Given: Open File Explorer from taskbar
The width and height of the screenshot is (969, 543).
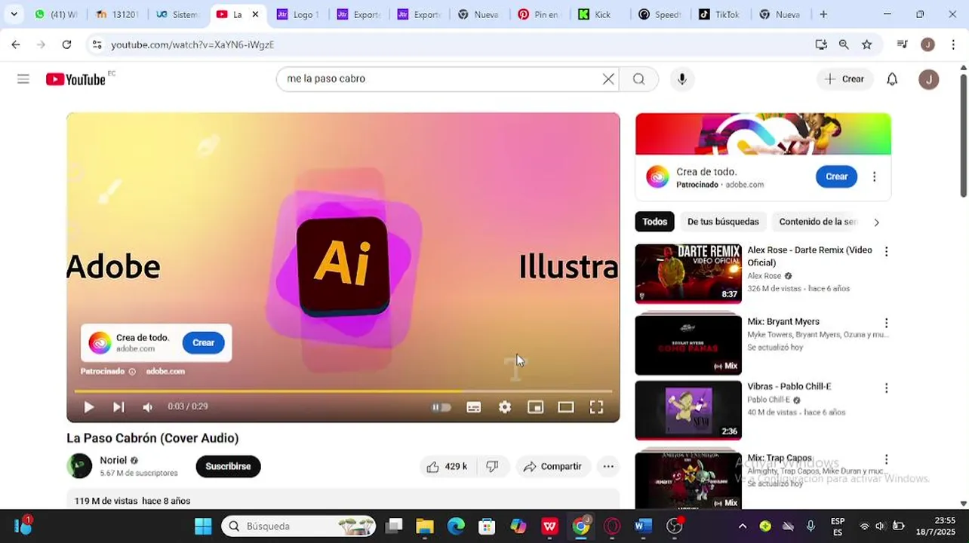Looking at the screenshot, I should pos(425,526).
